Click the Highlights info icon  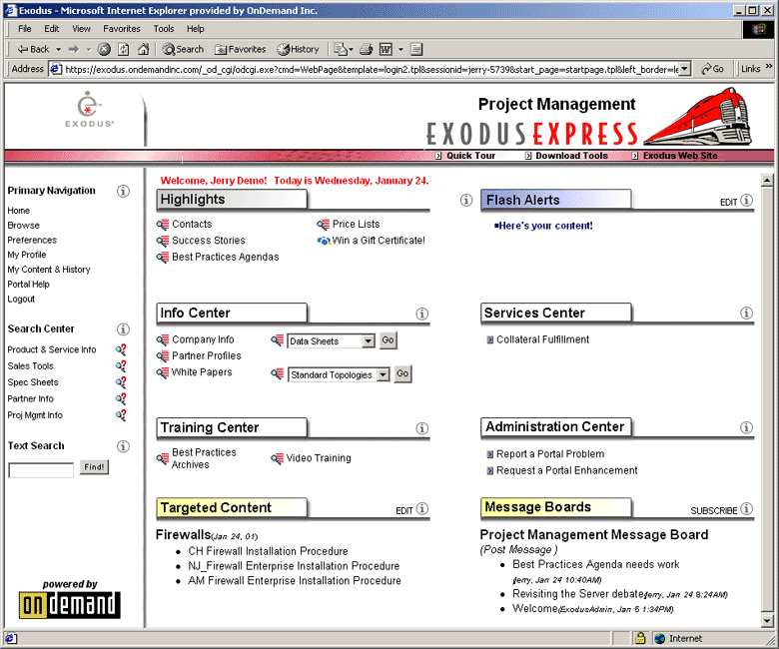point(466,200)
